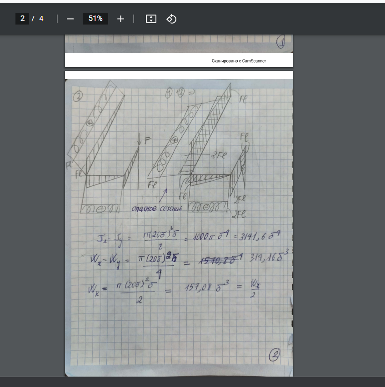This screenshot has width=385, height=387.
Task: Select the handwritten notes page two
Action: pyautogui.click(x=179, y=223)
